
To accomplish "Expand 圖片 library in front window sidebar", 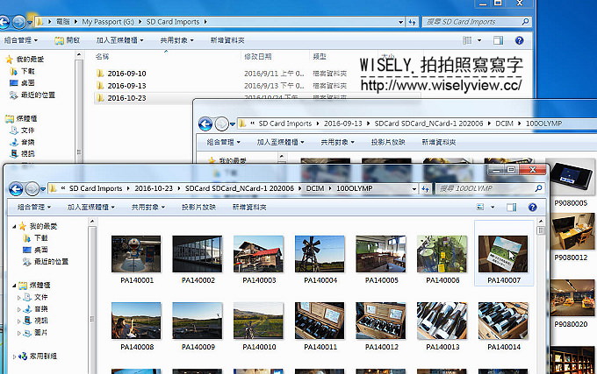I will (19, 334).
